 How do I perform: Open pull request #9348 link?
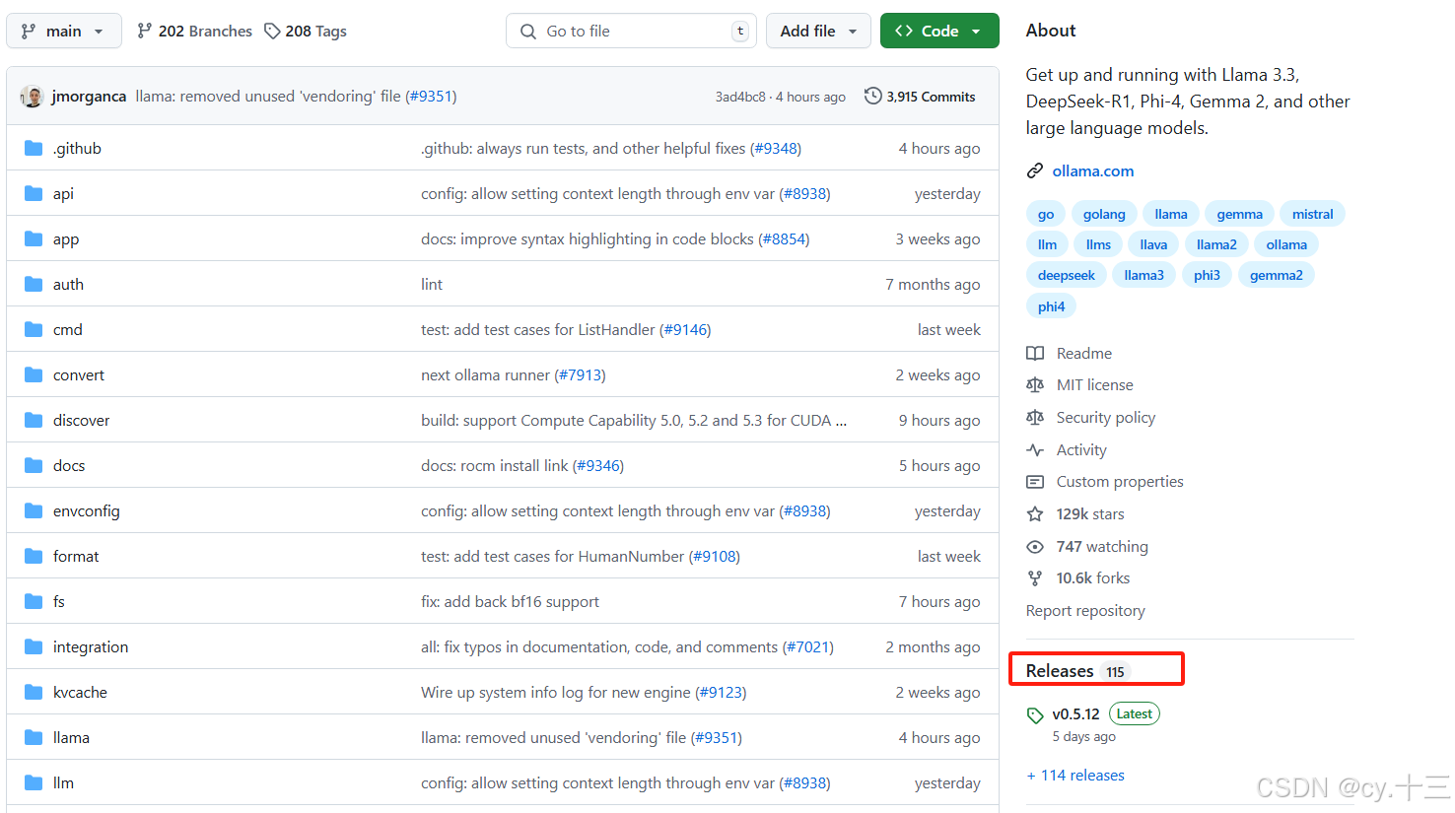(776, 149)
